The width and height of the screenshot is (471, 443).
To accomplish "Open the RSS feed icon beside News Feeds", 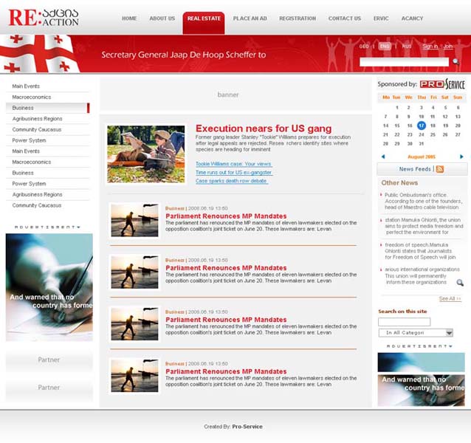I will [440, 169].
